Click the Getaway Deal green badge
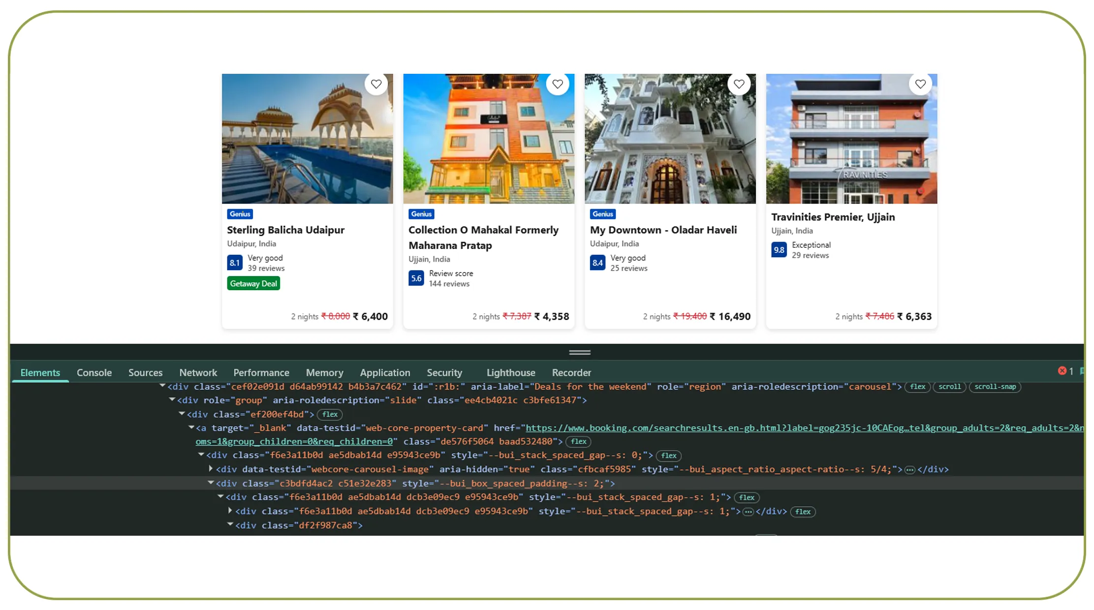Image resolution: width=1094 pixels, height=610 pixels. [253, 283]
